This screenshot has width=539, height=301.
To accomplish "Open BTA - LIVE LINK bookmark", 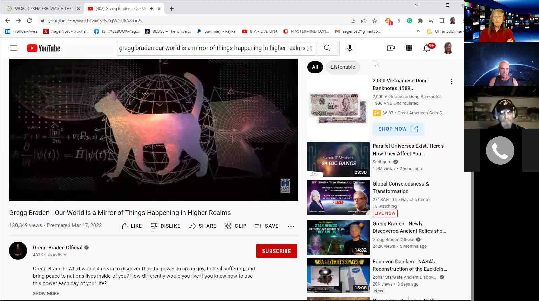I will coord(260,31).
